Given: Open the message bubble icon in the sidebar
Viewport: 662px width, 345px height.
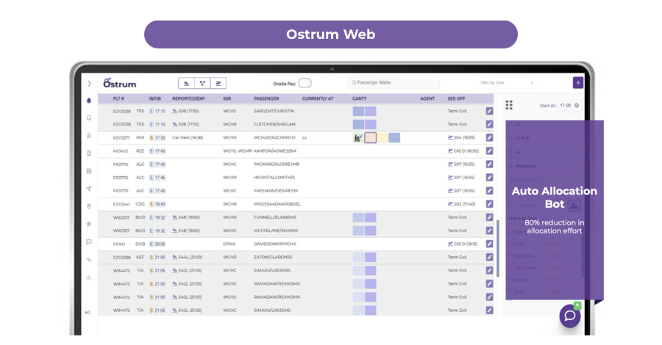Looking at the screenshot, I should tap(89, 241).
